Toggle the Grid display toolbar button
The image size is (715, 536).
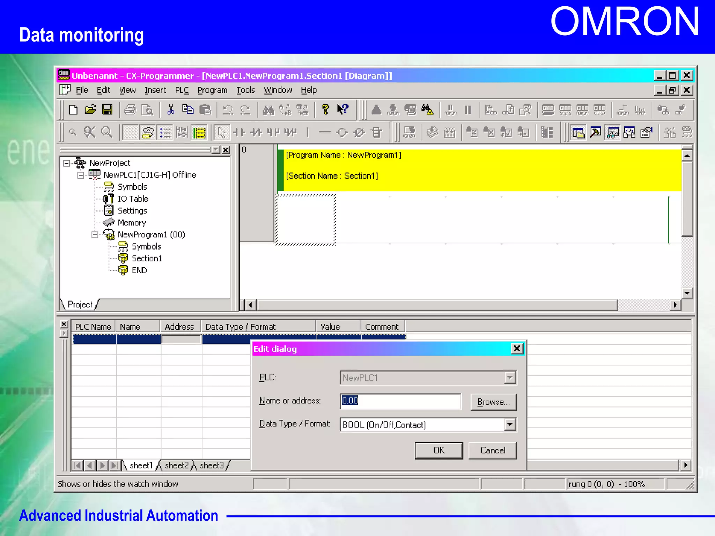click(x=131, y=132)
